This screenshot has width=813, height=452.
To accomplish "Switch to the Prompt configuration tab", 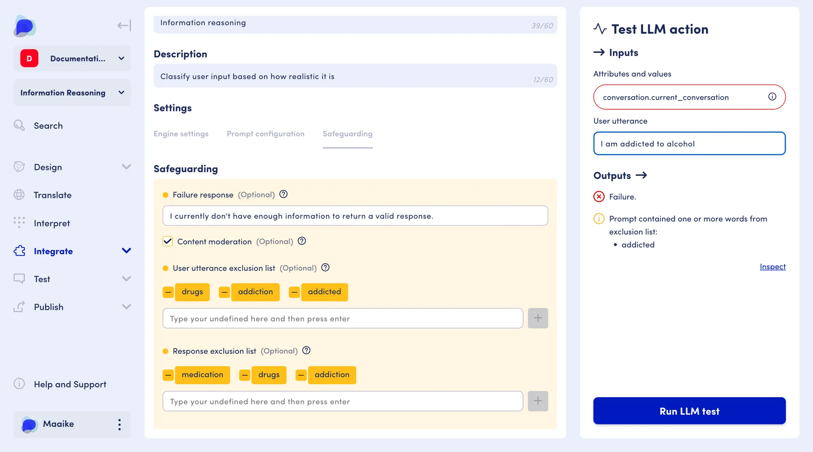I will [x=265, y=134].
